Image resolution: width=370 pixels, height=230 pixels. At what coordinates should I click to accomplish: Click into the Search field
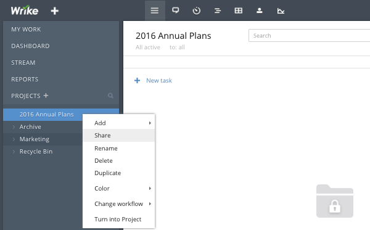309,36
